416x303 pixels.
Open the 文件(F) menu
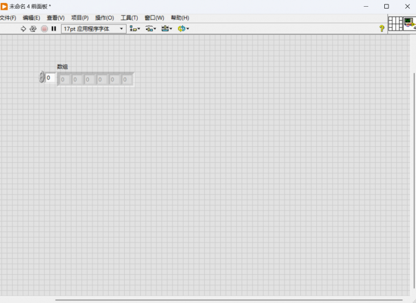[x=8, y=18]
